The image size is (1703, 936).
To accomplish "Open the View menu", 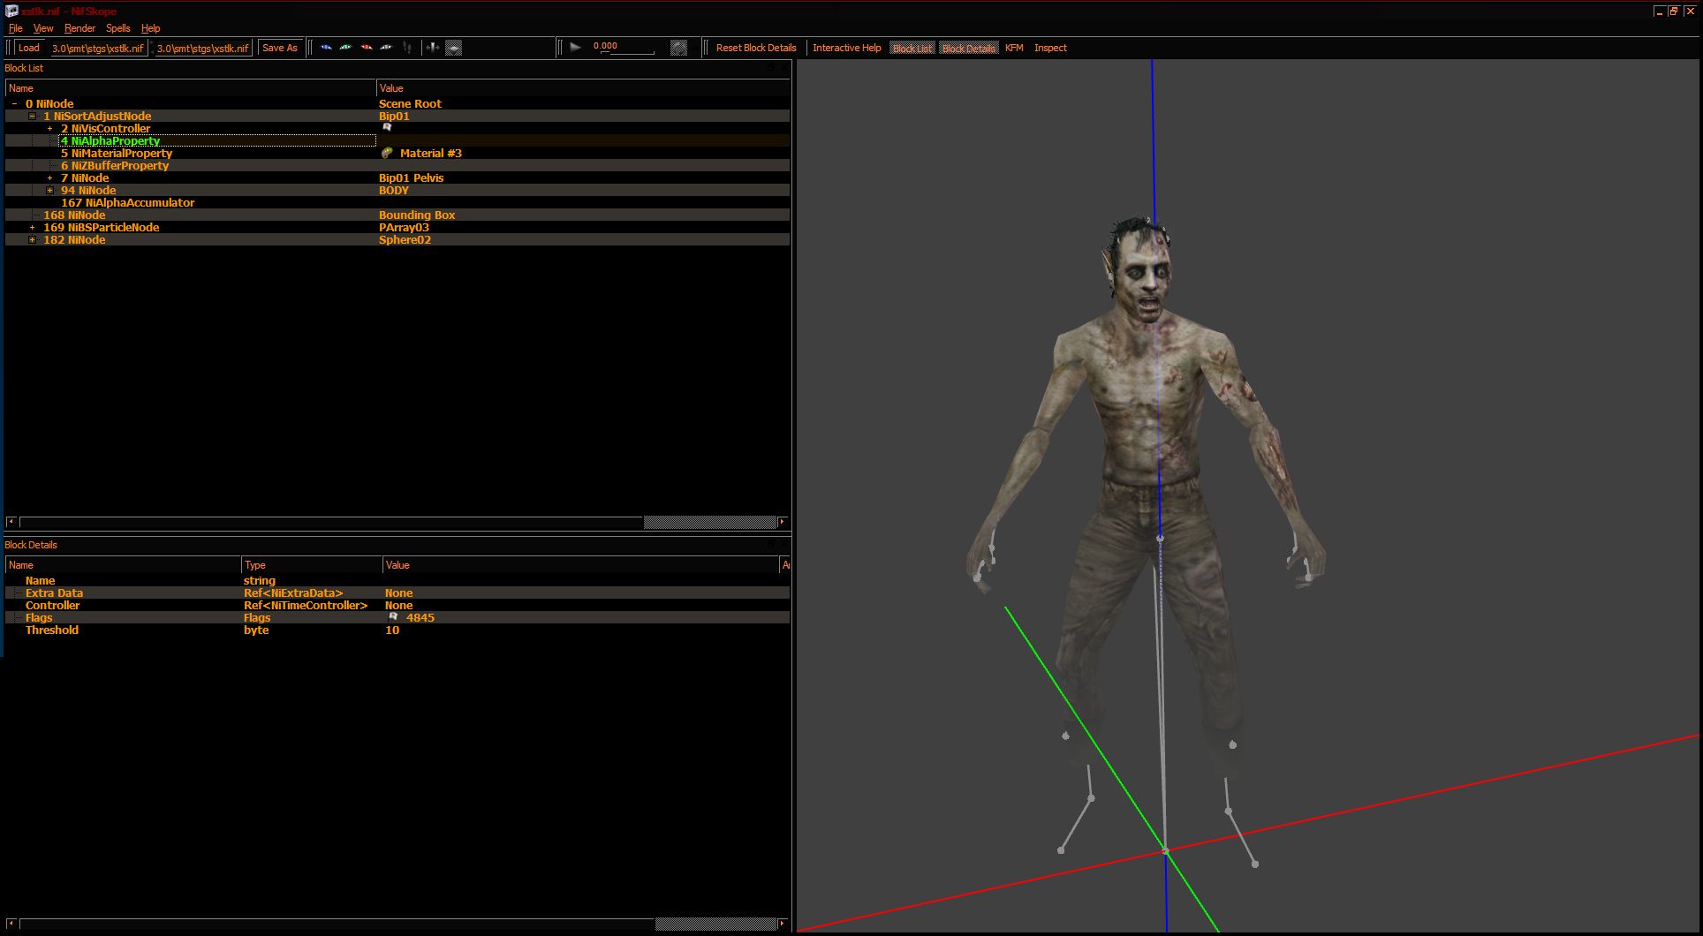I will click(x=43, y=28).
